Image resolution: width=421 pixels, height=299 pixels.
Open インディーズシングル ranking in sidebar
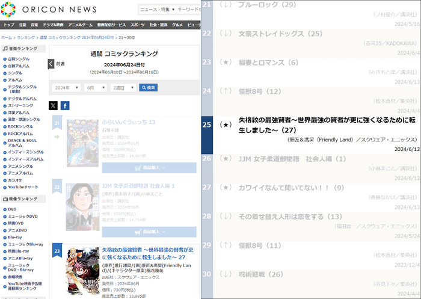click(25, 152)
